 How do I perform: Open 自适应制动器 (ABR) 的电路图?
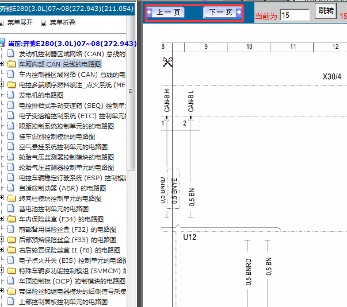tap(62, 188)
